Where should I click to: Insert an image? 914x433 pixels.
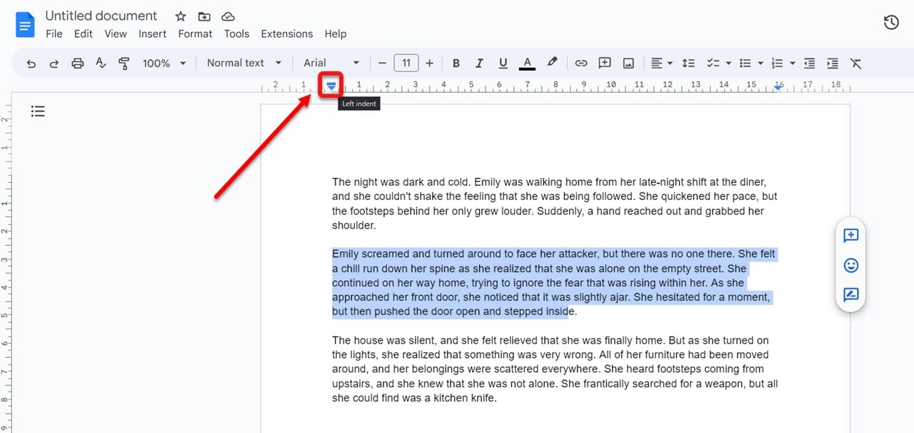click(x=628, y=63)
